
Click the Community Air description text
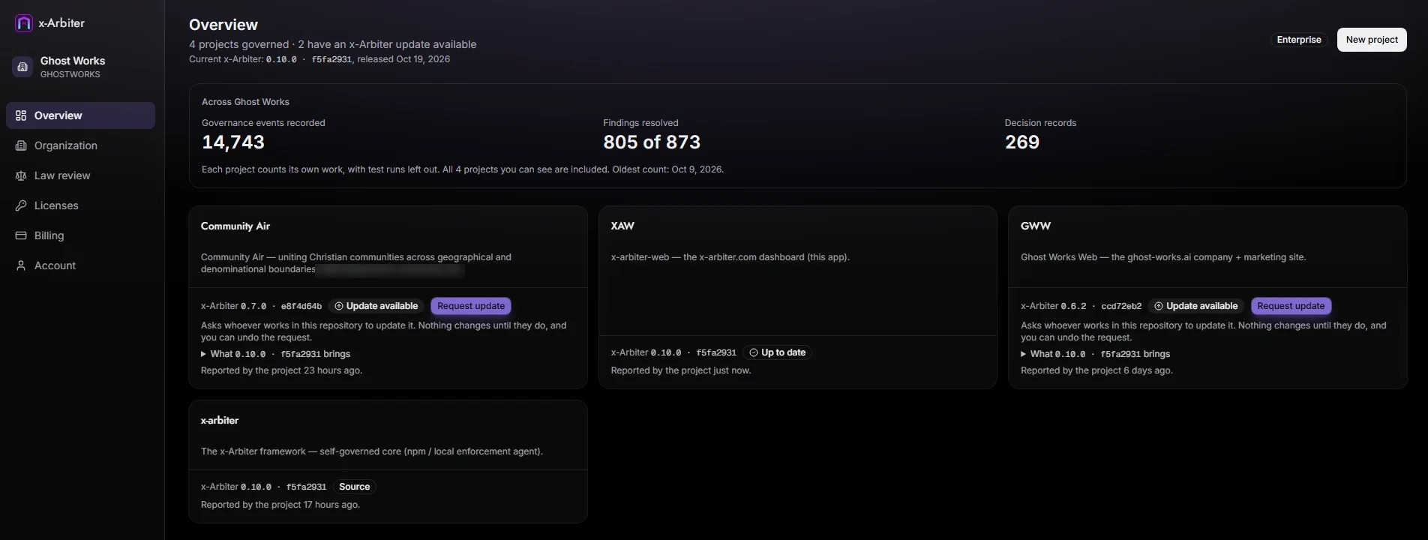click(356, 263)
